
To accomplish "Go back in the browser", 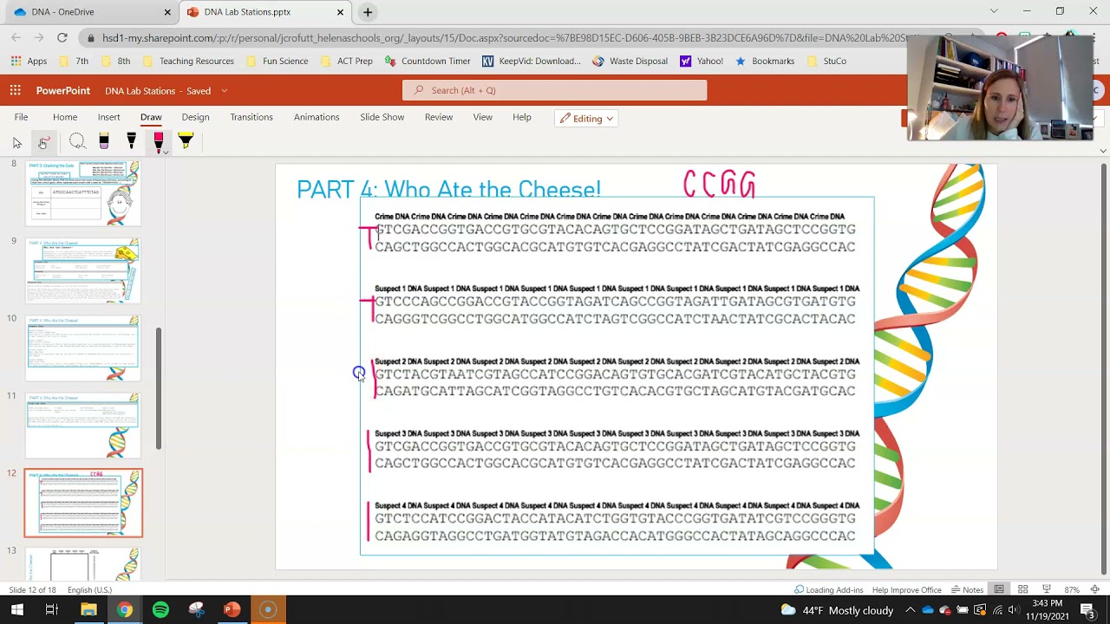I will pyautogui.click(x=16, y=38).
